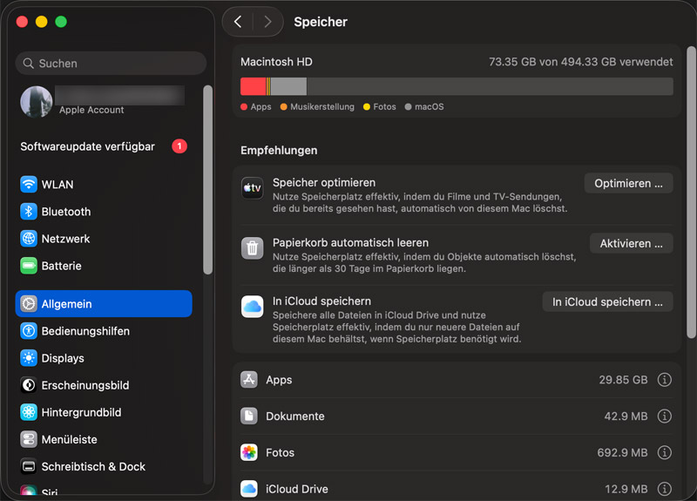This screenshot has width=697, height=501.
Task: Click the Speicher window title
Action: pyautogui.click(x=321, y=22)
